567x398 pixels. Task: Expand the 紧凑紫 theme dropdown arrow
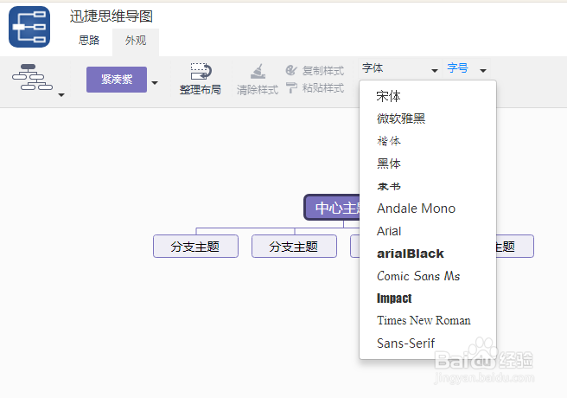[x=155, y=84]
